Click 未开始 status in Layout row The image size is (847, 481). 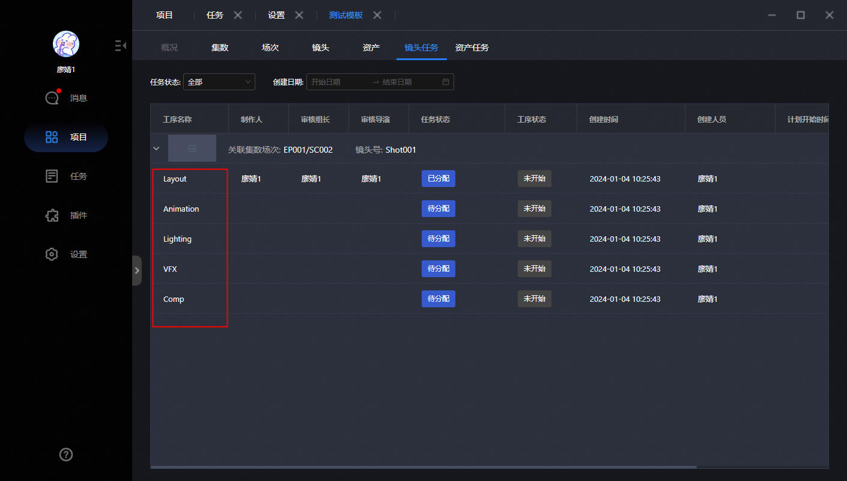[x=535, y=179]
